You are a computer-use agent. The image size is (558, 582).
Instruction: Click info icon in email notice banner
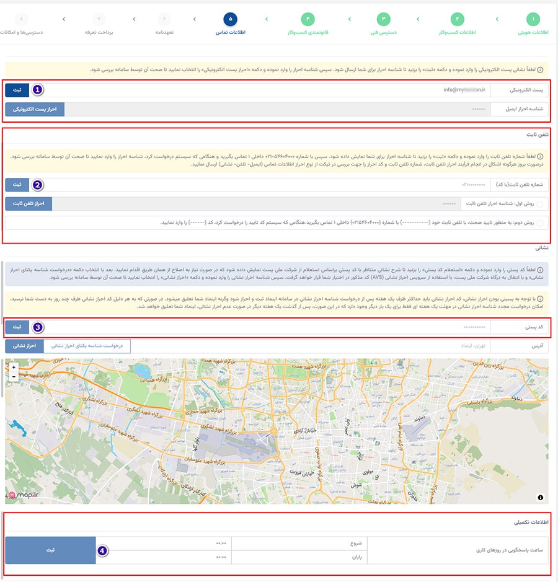click(x=541, y=70)
